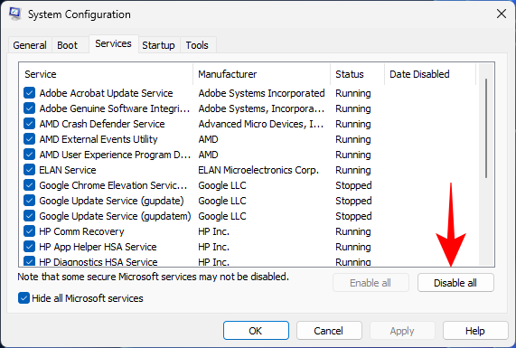Uncheck Google Chrome Elevation Service checkbox
516x348 pixels.
coord(29,185)
